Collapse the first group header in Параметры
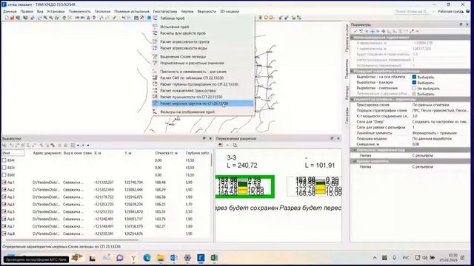 tap(353, 38)
